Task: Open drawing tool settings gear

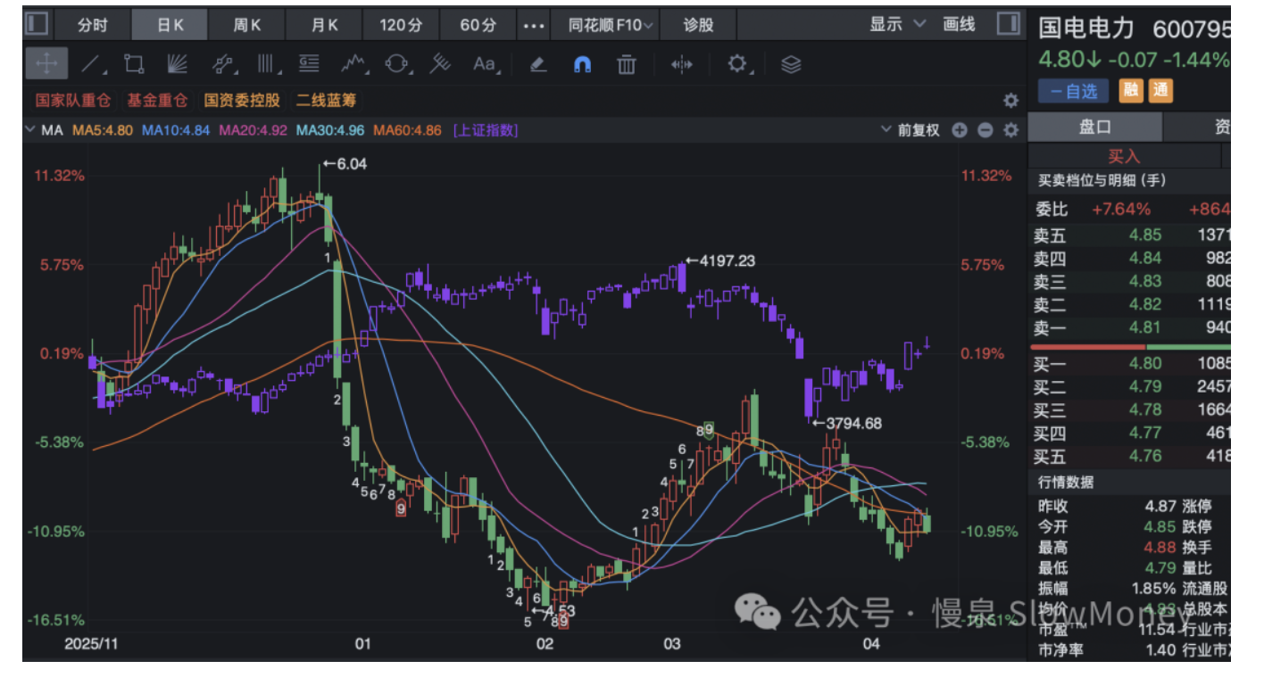Action: [x=737, y=64]
